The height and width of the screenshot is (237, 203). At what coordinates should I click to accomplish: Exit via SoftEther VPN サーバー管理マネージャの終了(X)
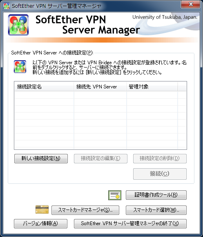point(130,223)
